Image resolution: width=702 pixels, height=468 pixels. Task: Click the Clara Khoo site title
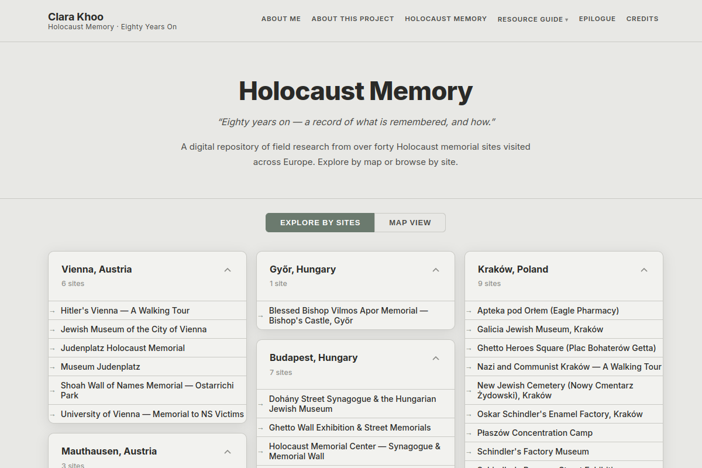(x=76, y=16)
